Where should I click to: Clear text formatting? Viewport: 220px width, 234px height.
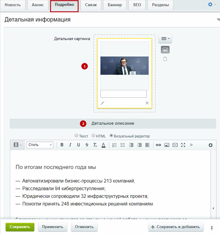95,145
